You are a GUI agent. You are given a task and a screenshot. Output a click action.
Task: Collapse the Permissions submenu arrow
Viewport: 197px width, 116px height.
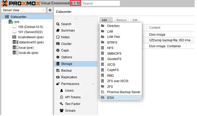pos(93,84)
